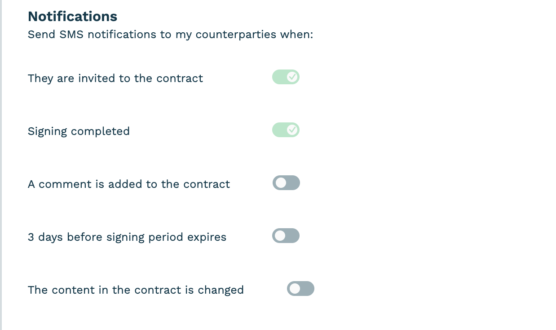Click white knob of content changed switch

tap(295, 289)
